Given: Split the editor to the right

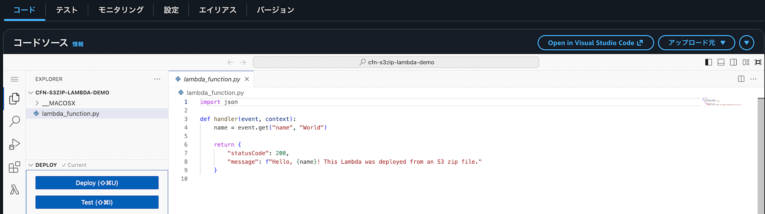Looking at the screenshot, I should [741, 79].
